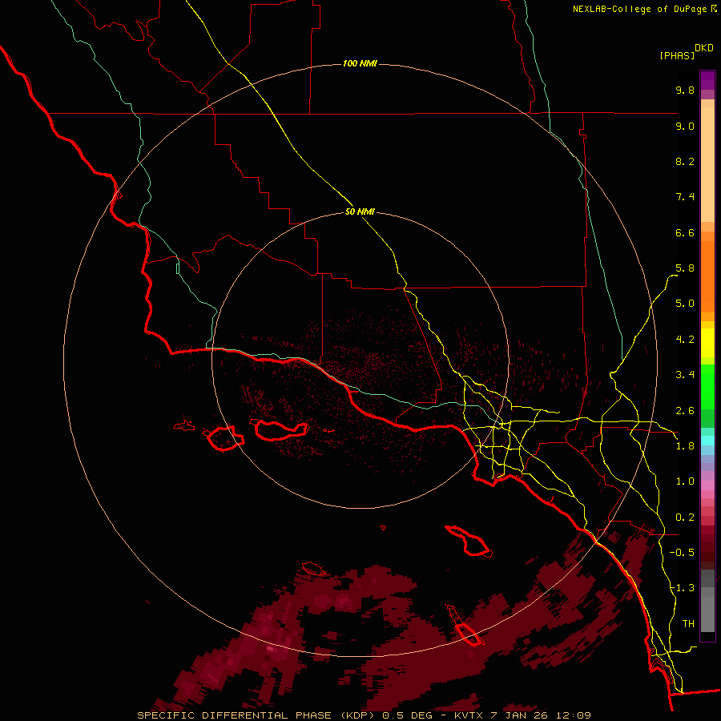Click the 50 NMI range ring label
The width and height of the screenshot is (721, 721).
pyautogui.click(x=360, y=211)
